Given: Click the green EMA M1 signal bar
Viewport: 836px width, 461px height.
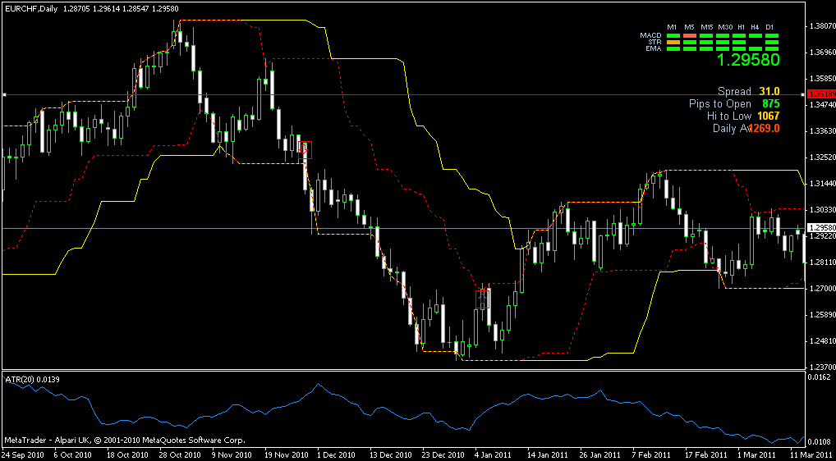Looking at the screenshot, I should tap(673, 49).
